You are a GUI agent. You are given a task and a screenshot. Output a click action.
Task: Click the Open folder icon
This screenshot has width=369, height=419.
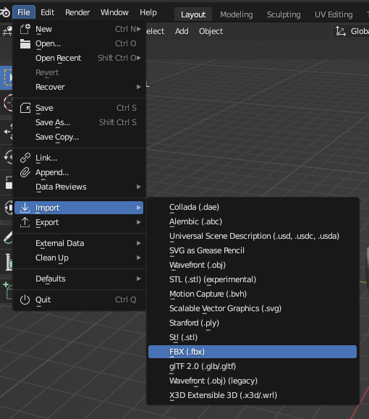tap(25, 43)
